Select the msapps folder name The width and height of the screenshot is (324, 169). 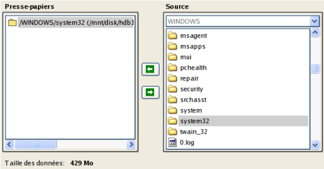[x=193, y=47]
